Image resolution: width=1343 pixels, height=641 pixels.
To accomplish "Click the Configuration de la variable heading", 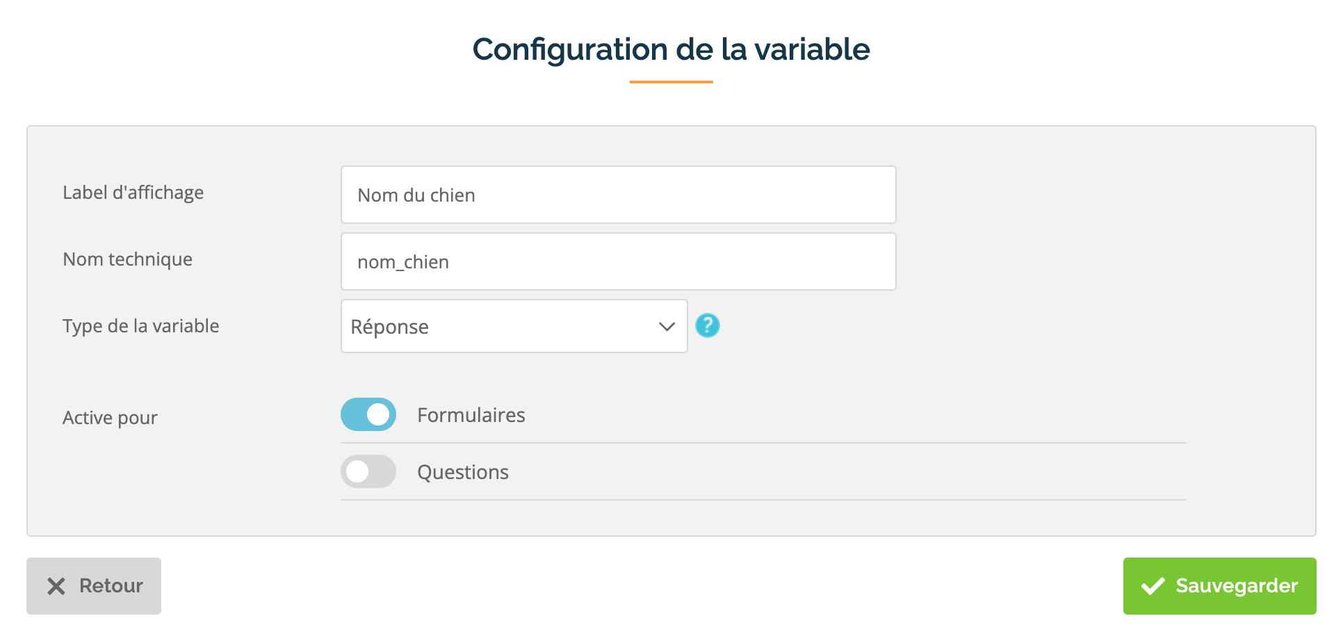I will click(671, 49).
